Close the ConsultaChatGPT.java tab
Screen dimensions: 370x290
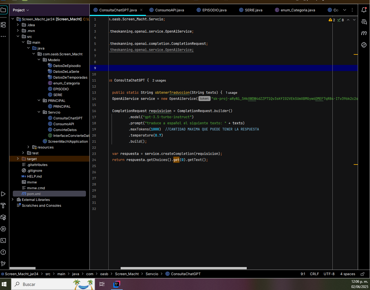[x=141, y=10]
